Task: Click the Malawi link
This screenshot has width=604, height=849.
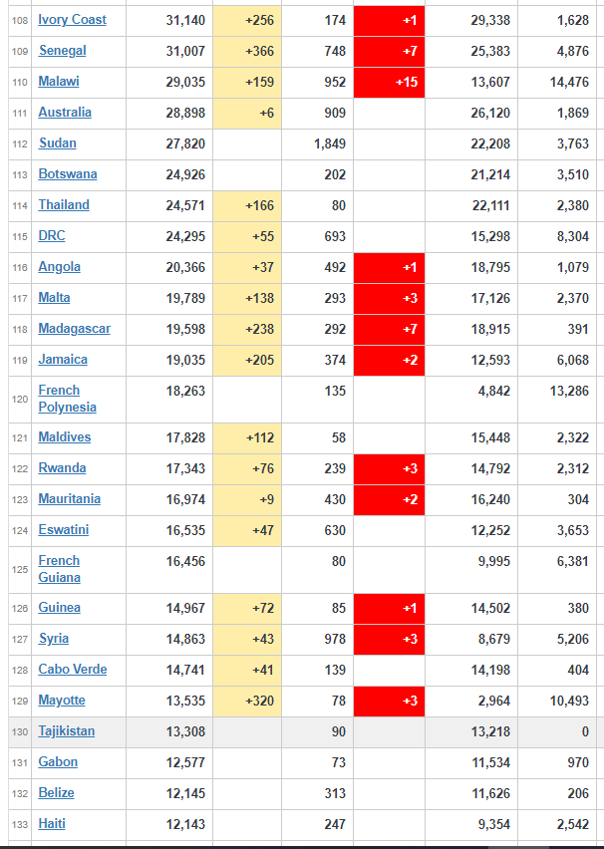Action: [59, 82]
